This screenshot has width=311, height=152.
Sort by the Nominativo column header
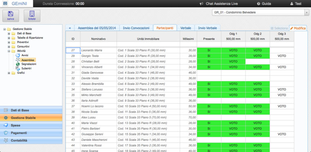[x=98, y=36]
